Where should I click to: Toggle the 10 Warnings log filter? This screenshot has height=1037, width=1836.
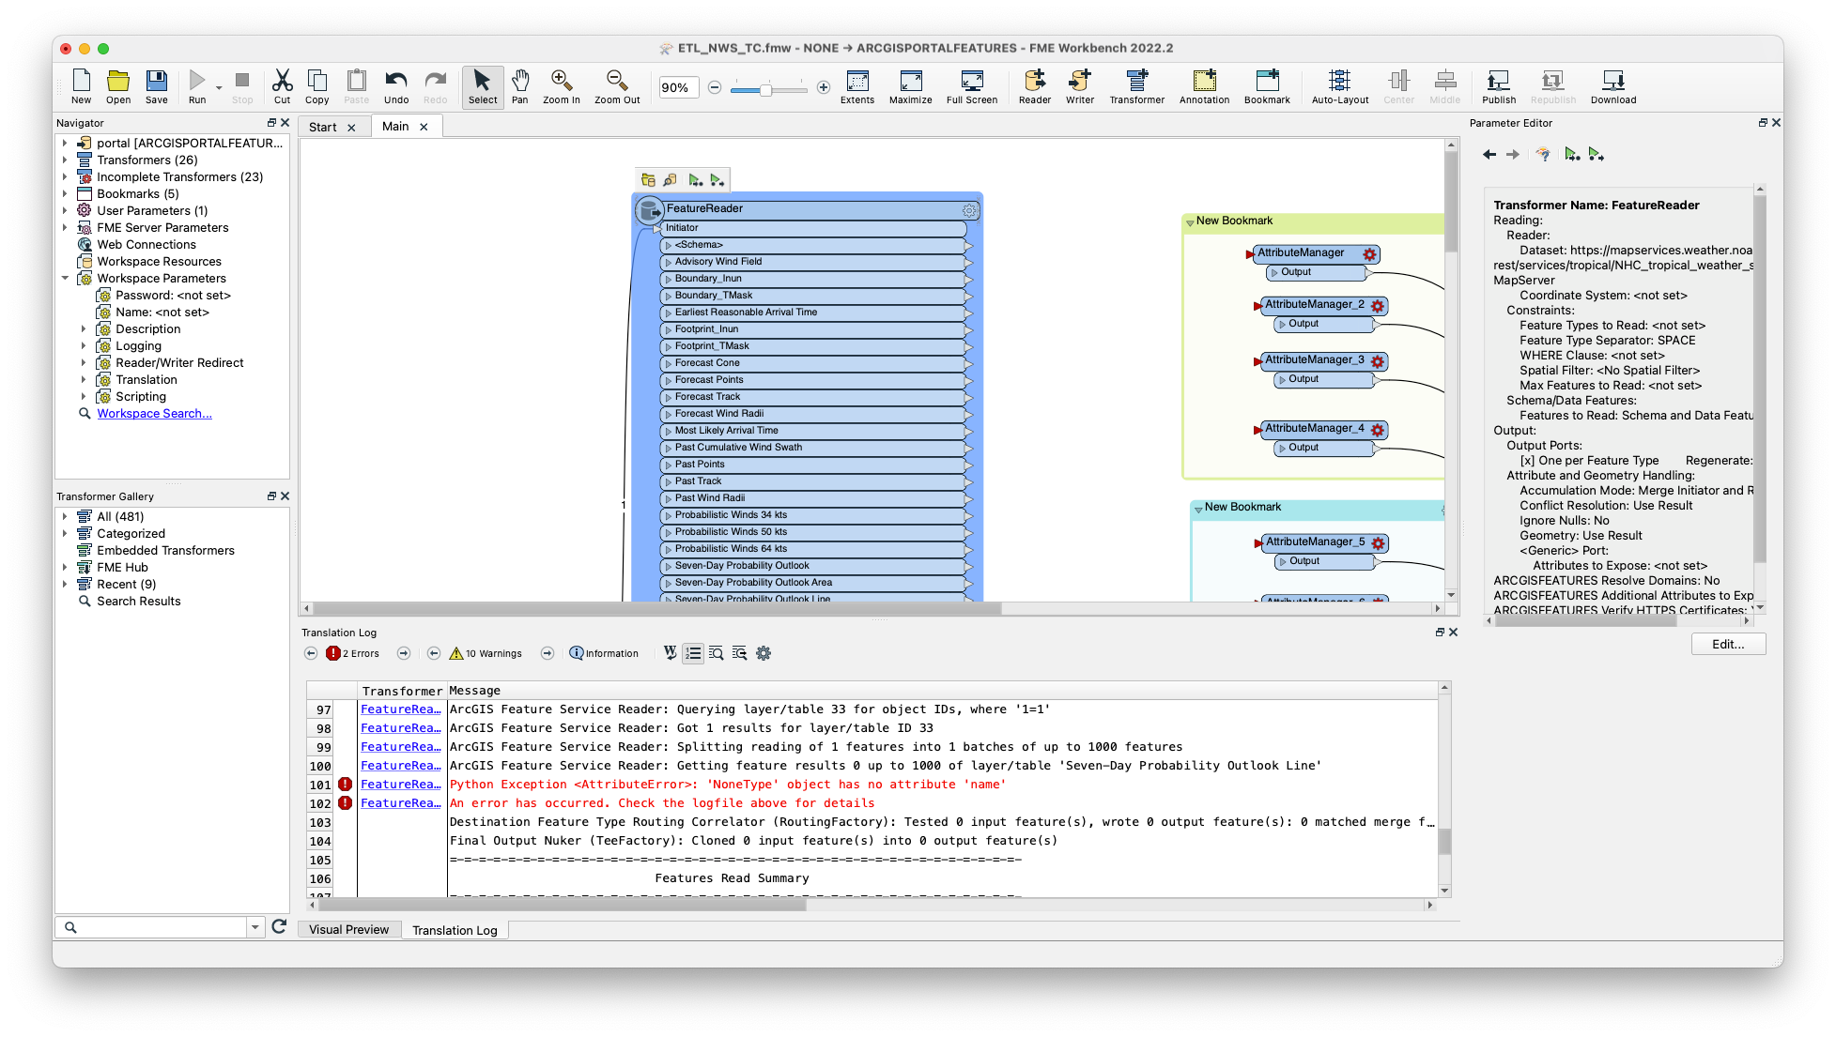pos(486,653)
